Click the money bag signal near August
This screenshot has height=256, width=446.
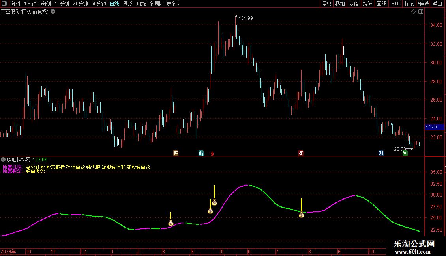click(x=301, y=215)
